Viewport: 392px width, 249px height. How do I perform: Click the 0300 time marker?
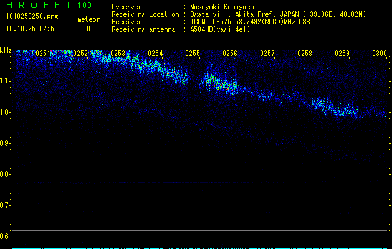380,54
